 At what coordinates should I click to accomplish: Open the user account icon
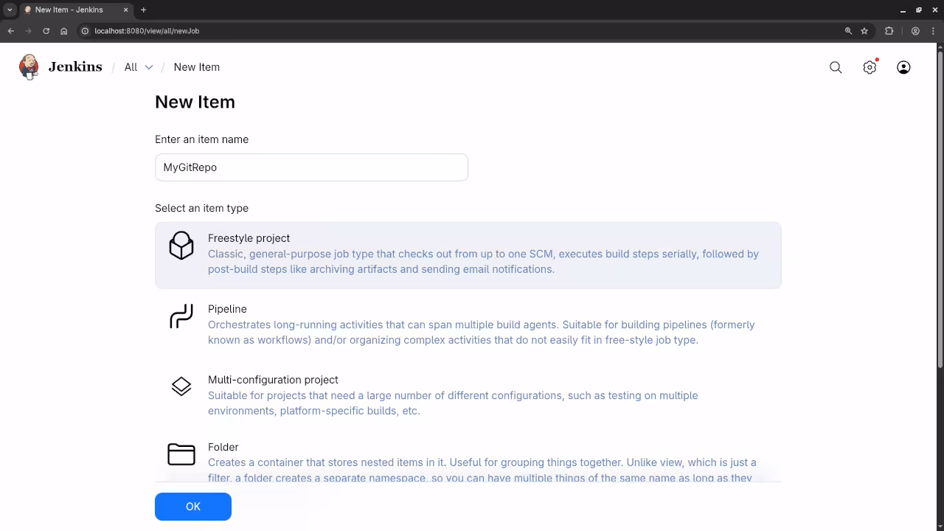coord(903,67)
